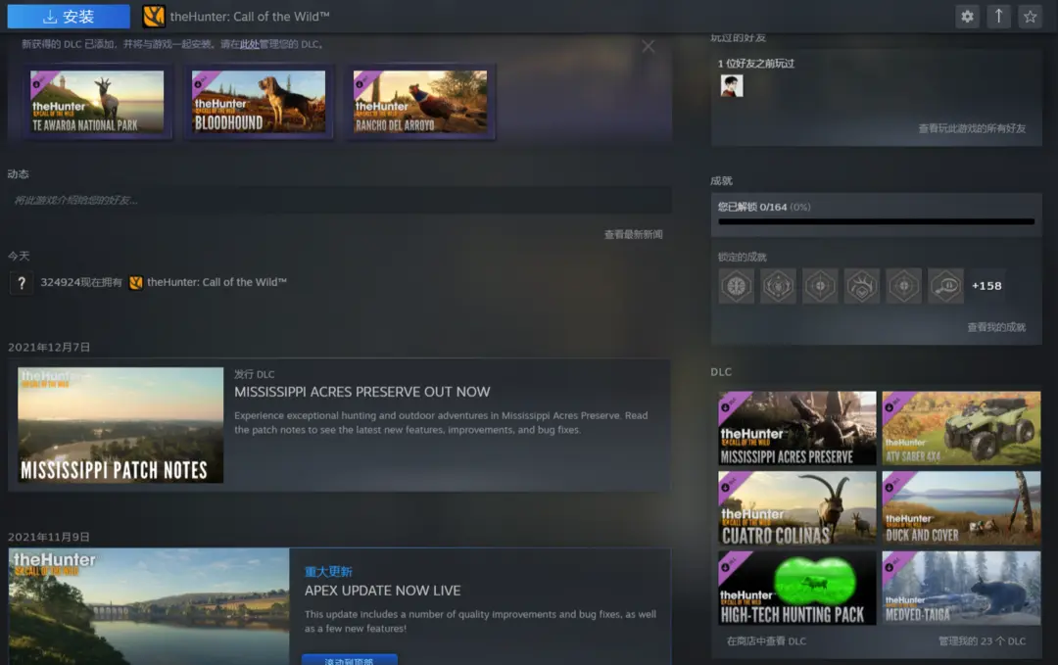Click the 发行 DLC label
Viewport: 1058px width, 665px height.
pos(255,374)
